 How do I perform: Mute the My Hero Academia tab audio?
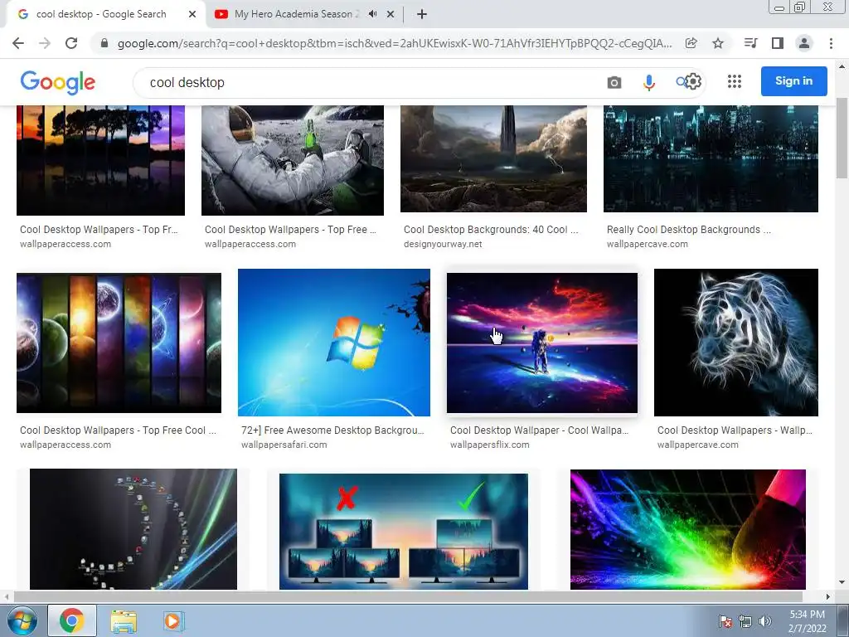pos(372,14)
